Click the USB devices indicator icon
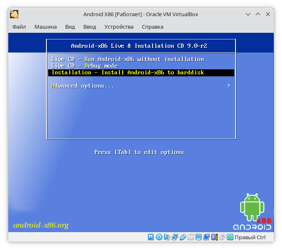 click(x=183, y=237)
